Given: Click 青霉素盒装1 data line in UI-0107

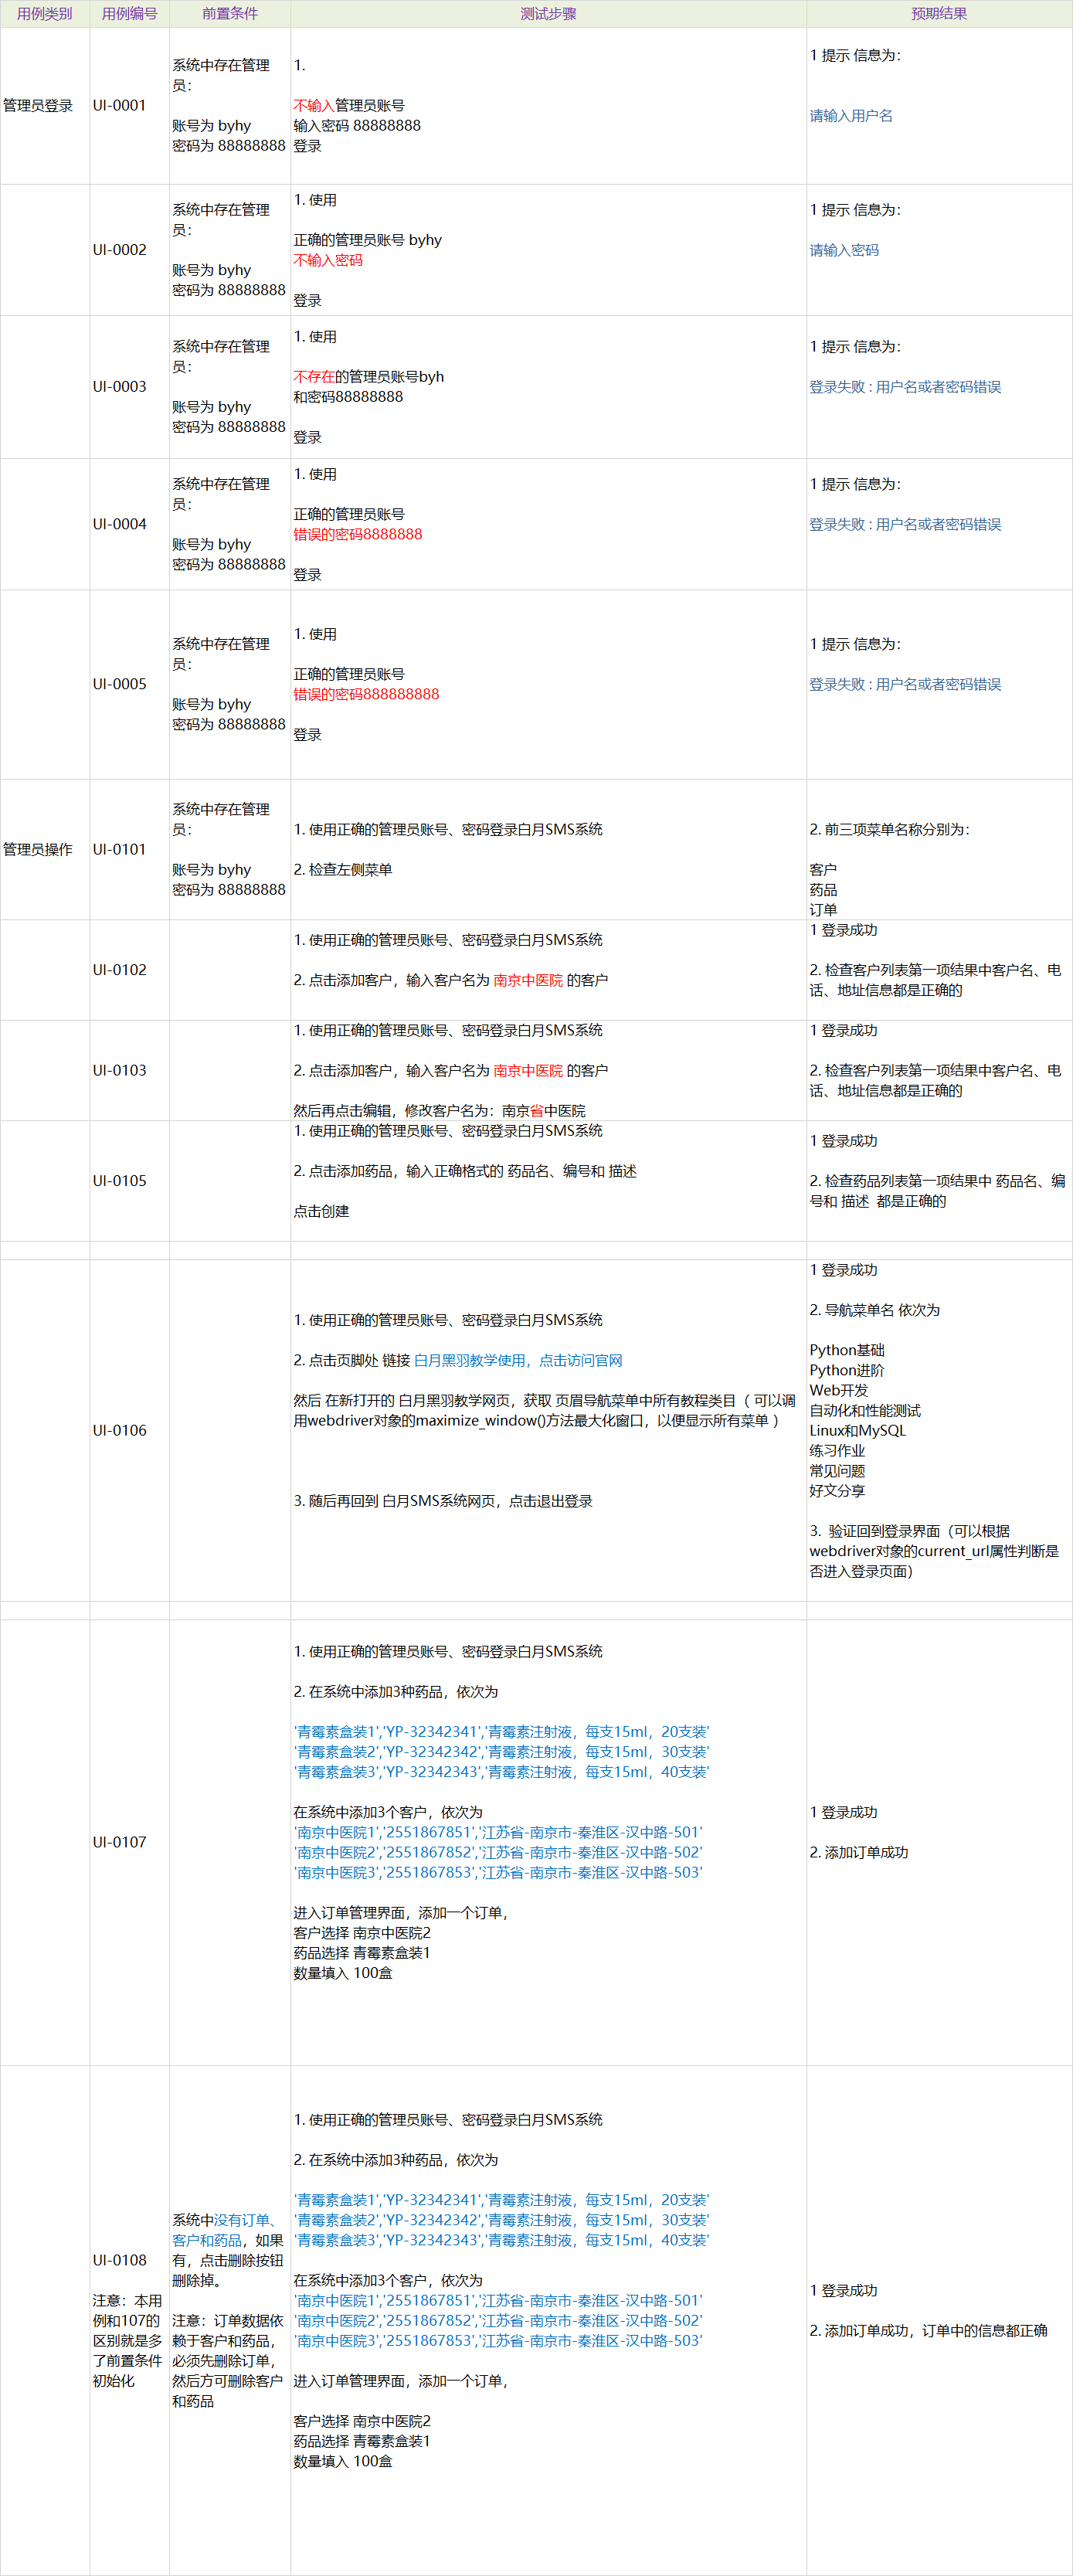Looking at the screenshot, I should coord(501,1731).
